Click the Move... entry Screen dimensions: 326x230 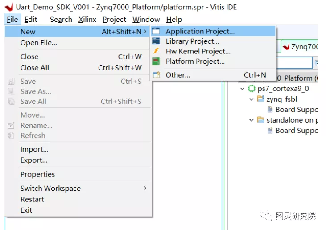click(x=77, y=115)
